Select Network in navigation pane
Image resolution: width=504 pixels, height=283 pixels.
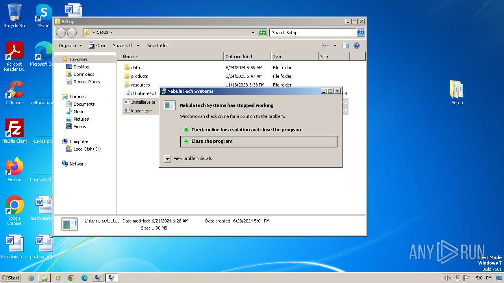[78, 164]
